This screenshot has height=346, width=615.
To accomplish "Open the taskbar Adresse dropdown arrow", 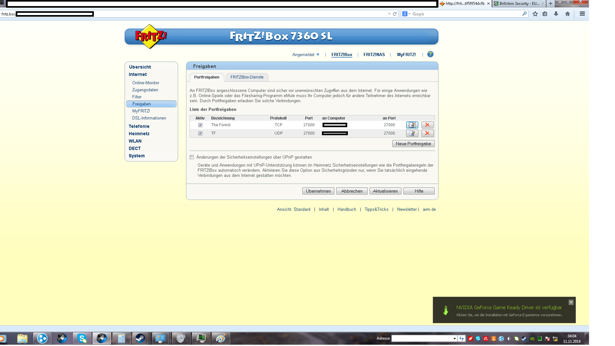I will pos(455,339).
